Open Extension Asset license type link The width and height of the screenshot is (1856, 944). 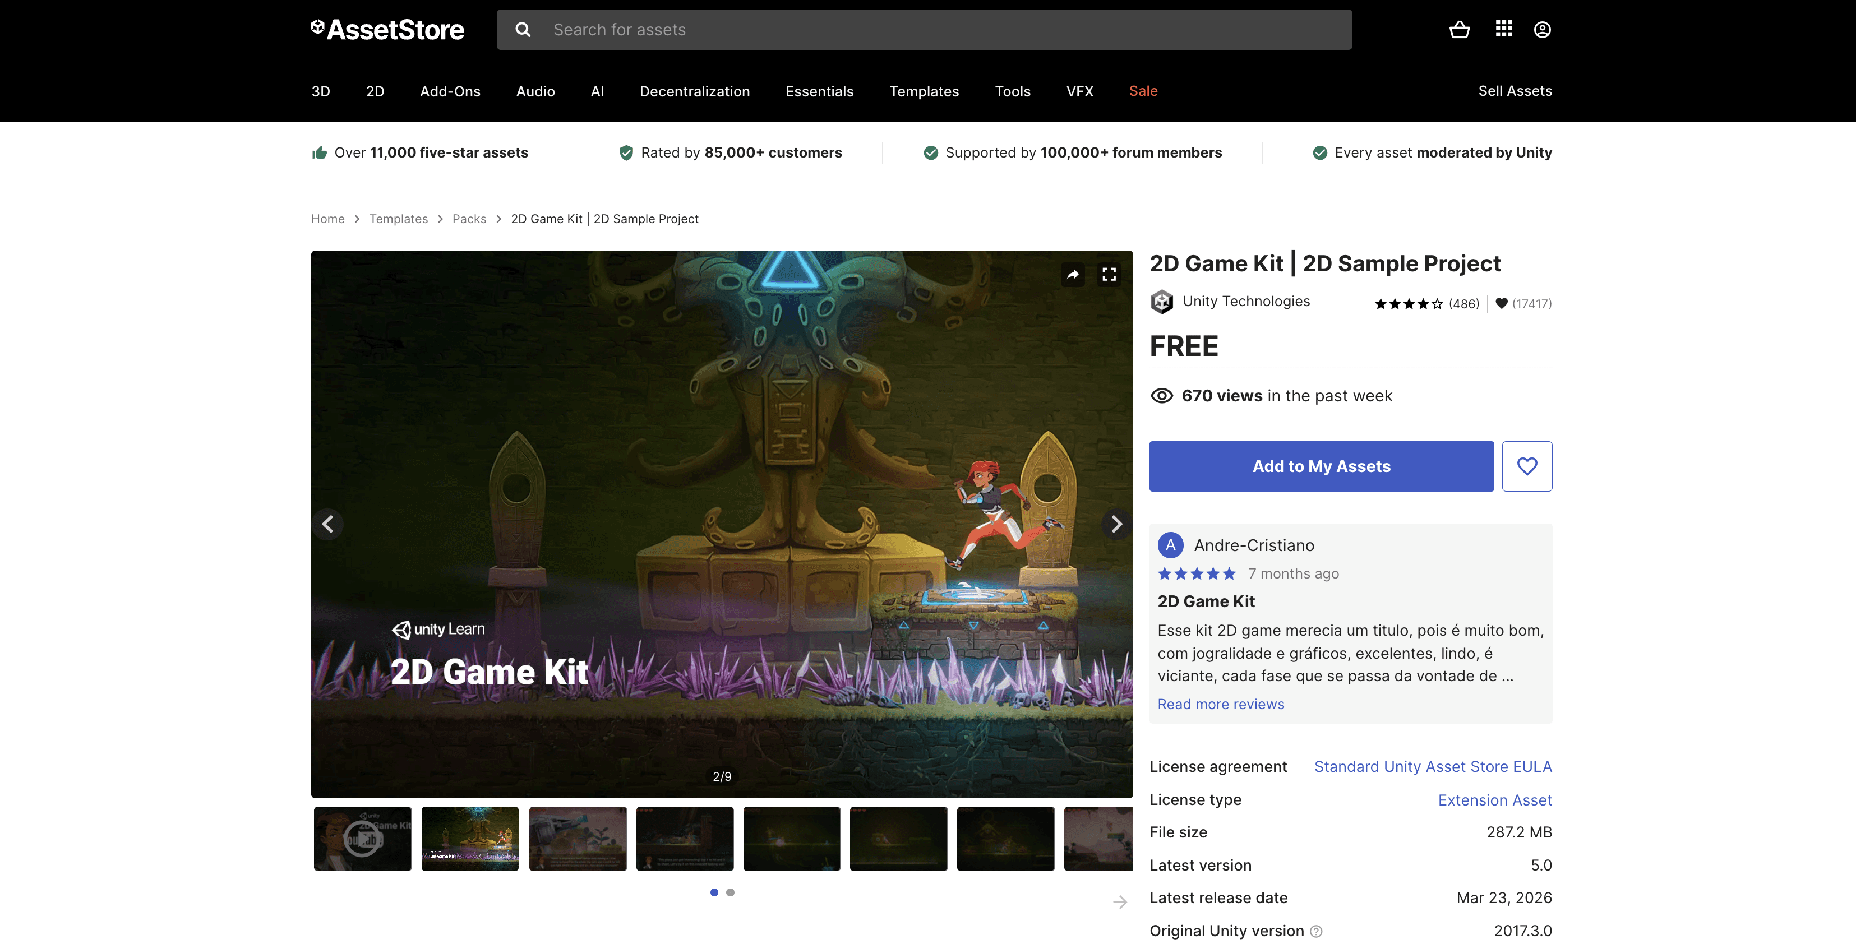tap(1494, 800)
